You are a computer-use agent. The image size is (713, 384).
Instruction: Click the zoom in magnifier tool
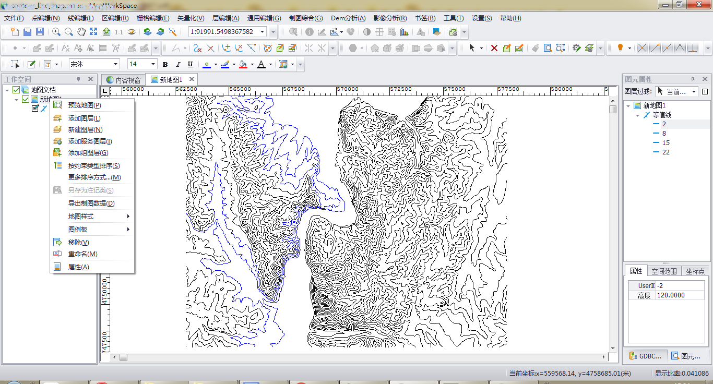coord(56,32)
